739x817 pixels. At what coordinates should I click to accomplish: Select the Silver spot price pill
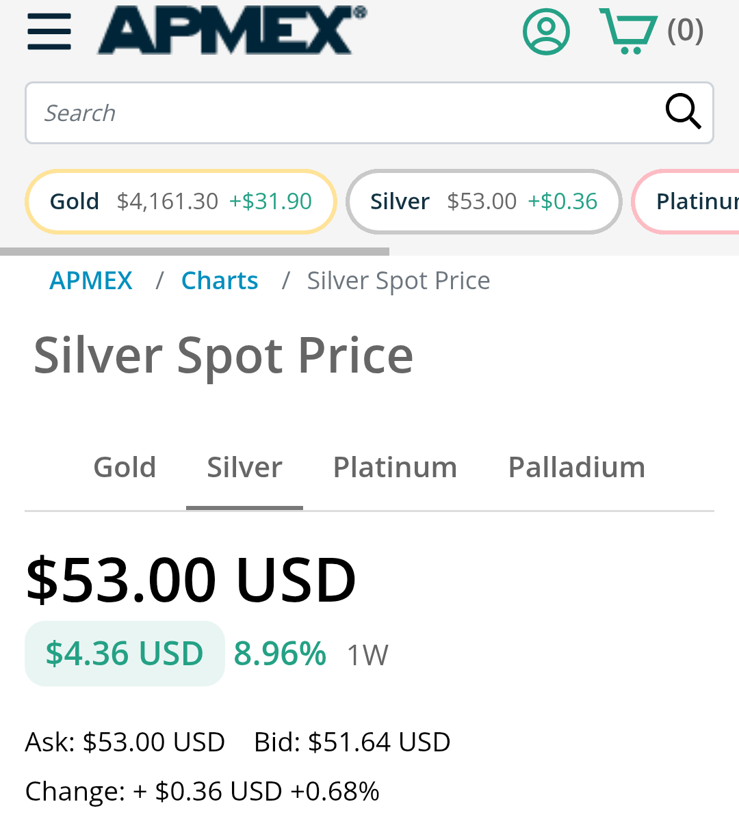[484, 202]
